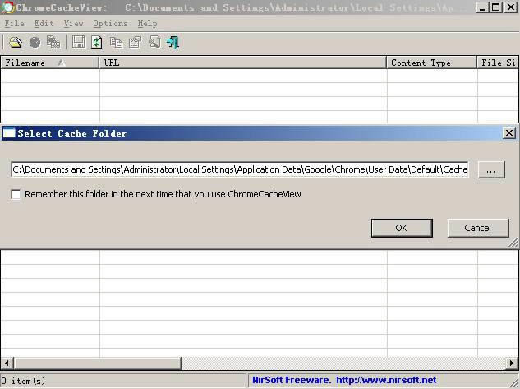Open the Edit menu
Screen dimensions: 520x389
(44, 24)
